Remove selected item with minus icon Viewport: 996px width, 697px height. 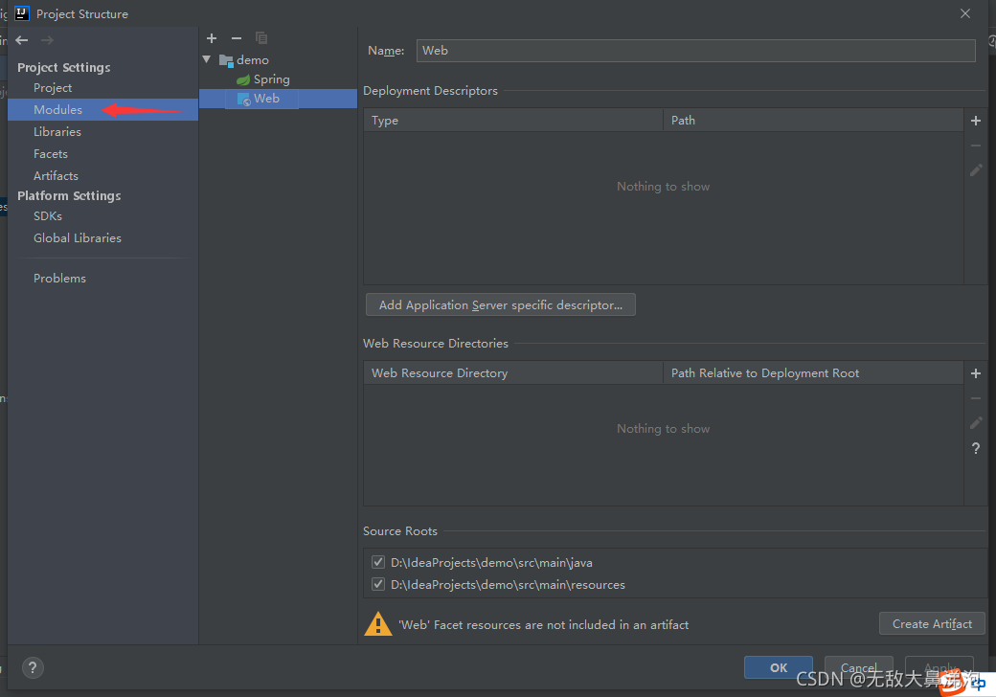pos(237,38)
